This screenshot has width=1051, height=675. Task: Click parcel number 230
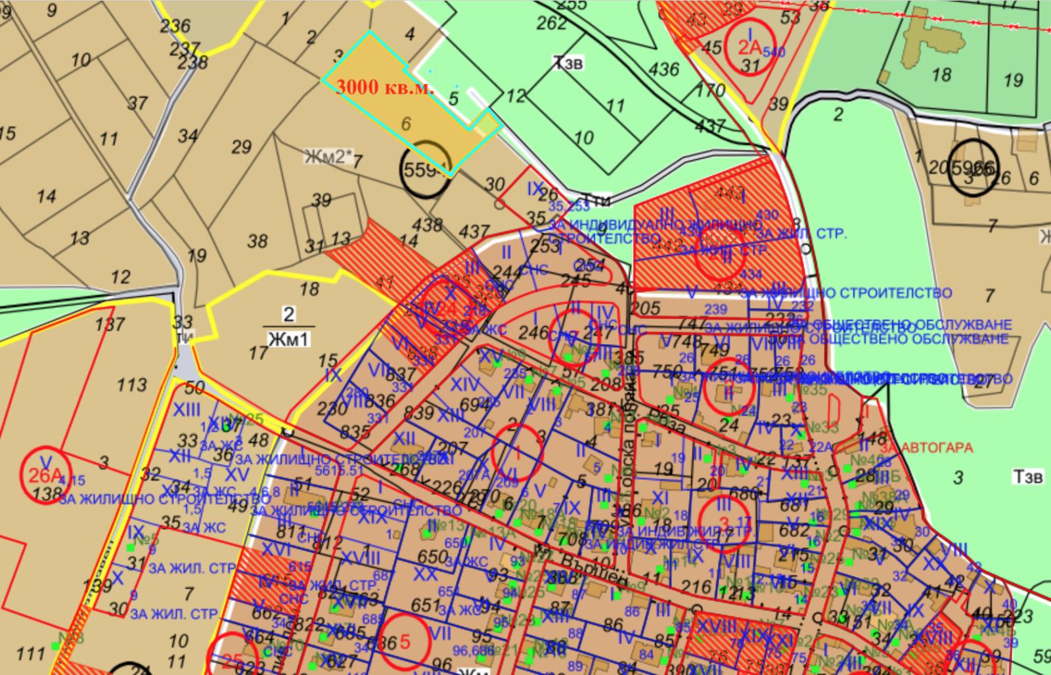[332, 408]
